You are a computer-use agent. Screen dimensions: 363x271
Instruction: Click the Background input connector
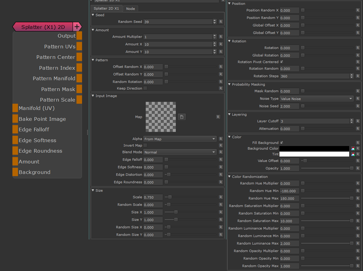pos(15,172)
